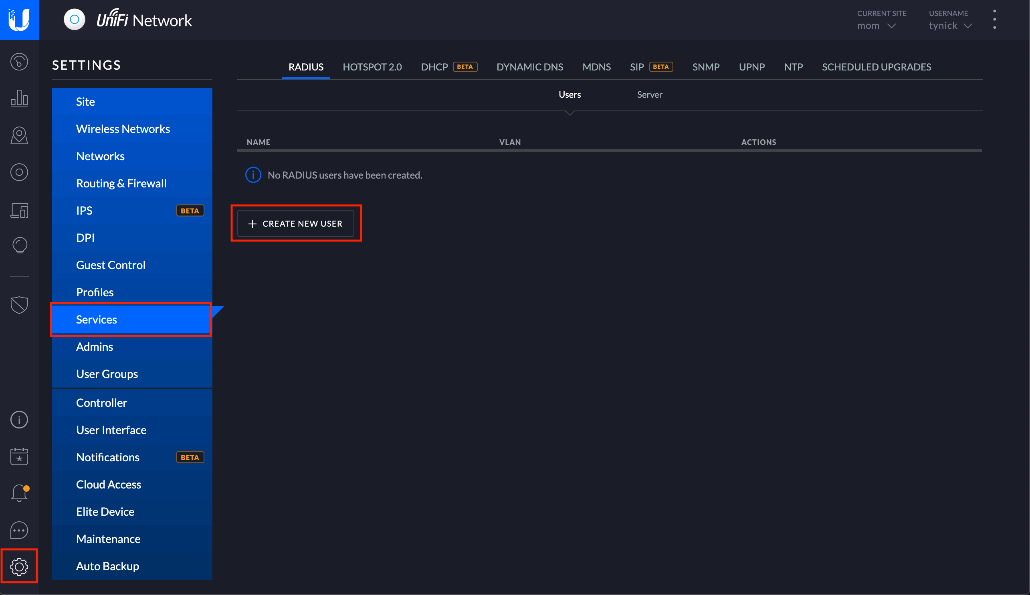
Task: Switch to the Server tab
Action: click(648, 94)
